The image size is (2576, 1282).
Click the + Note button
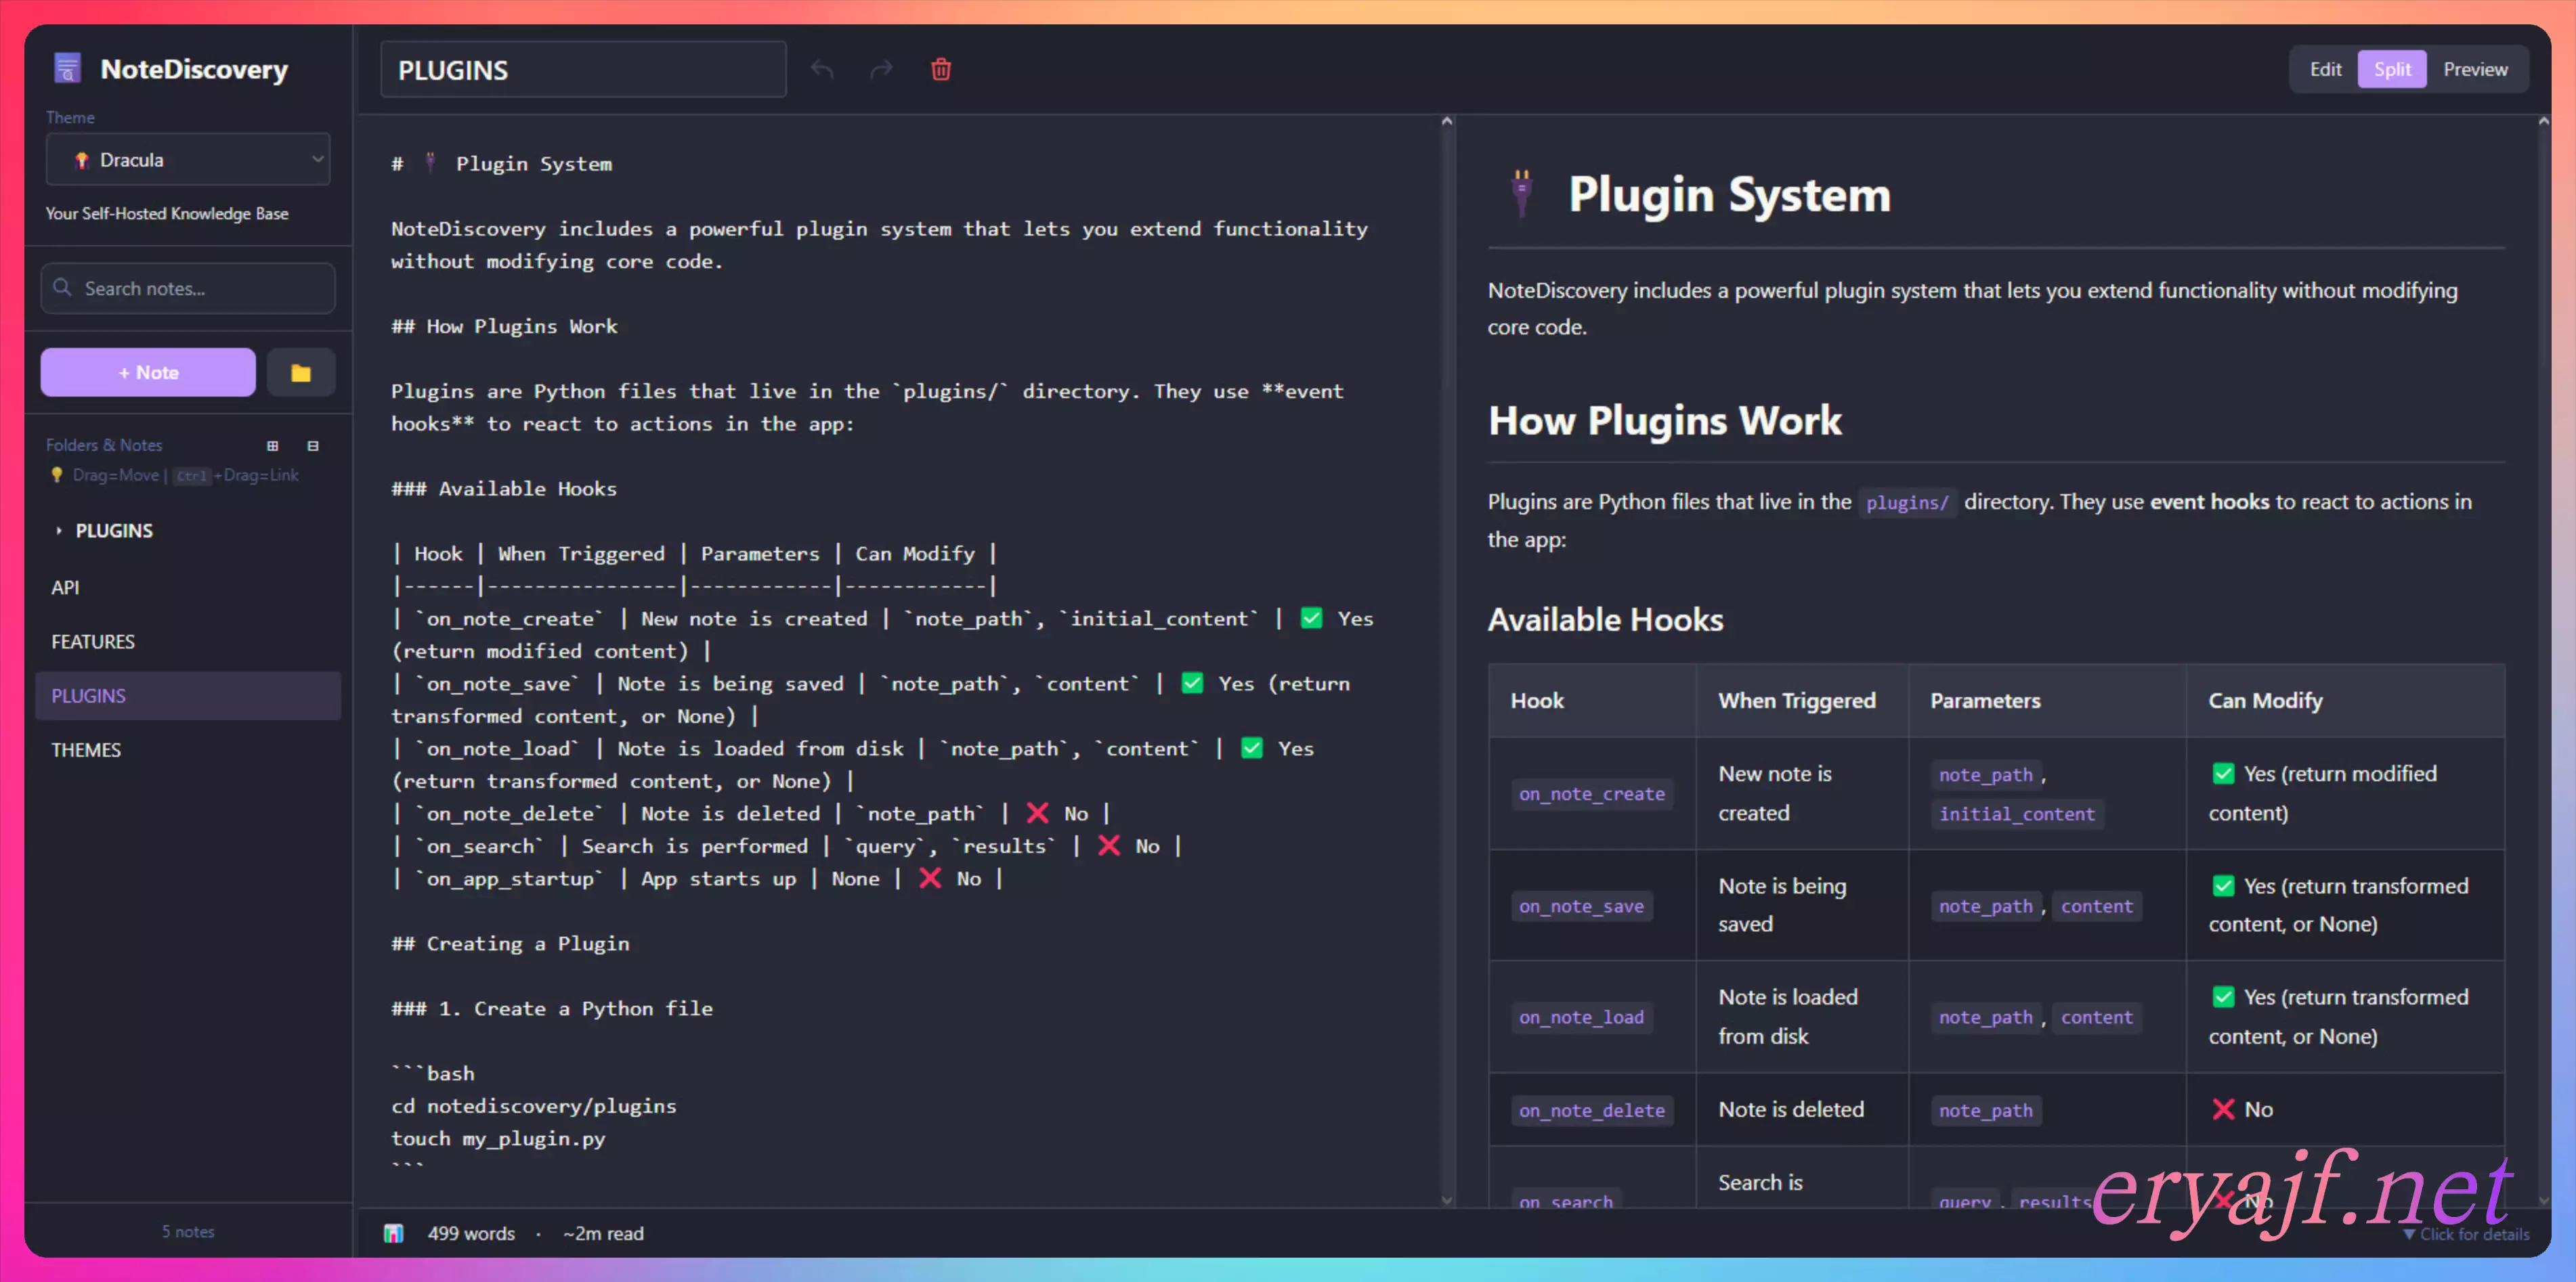point(148,373)
